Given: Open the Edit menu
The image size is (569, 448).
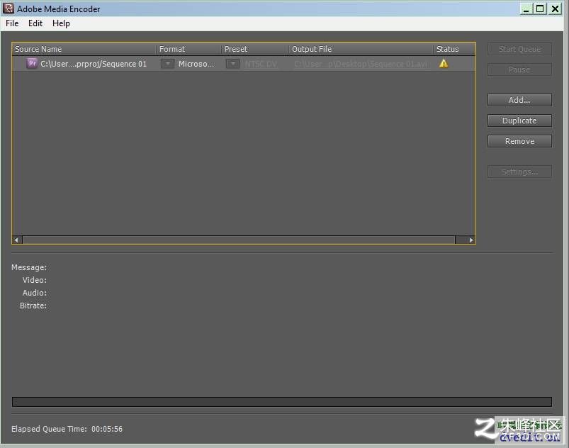Looking at the screenshot, I should coord(35,23).
